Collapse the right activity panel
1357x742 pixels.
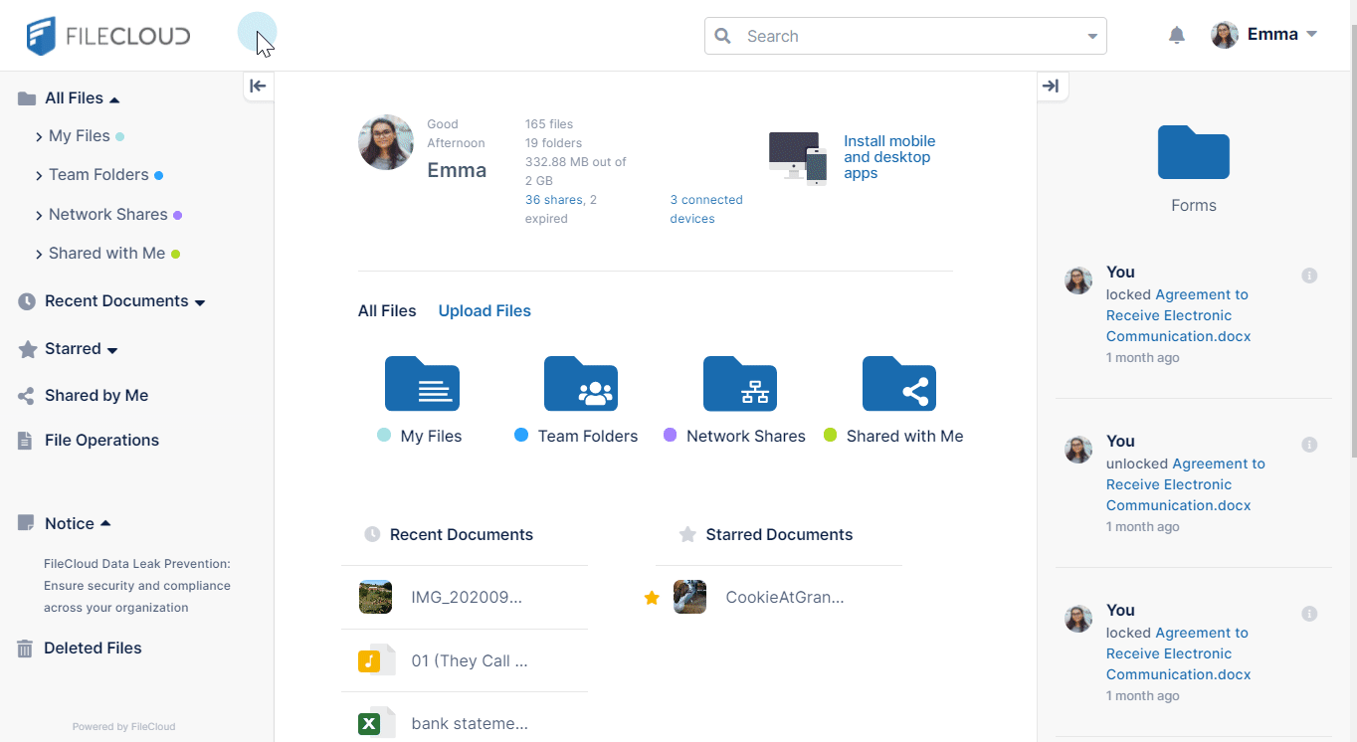[1051, 87]
